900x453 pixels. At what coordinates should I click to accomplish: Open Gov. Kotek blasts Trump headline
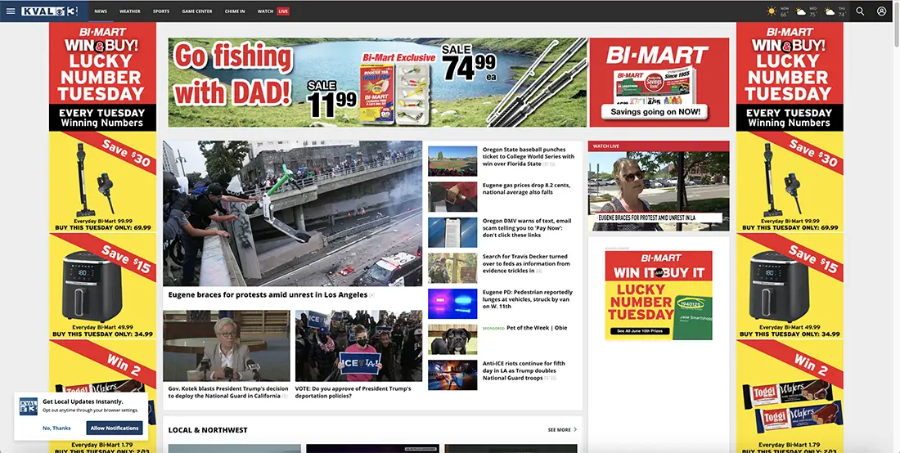[x=228, y=392]
